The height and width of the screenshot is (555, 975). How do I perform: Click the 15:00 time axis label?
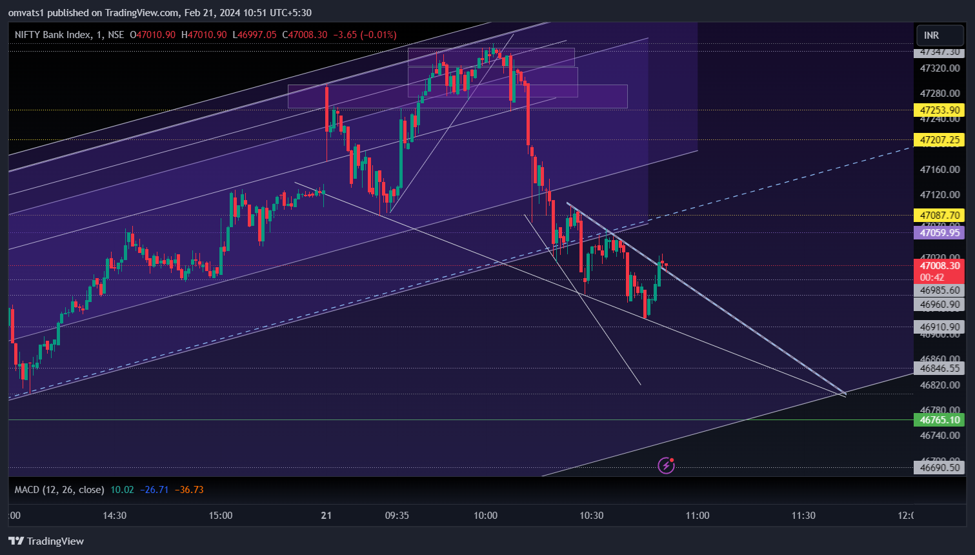tap(221, 516)
